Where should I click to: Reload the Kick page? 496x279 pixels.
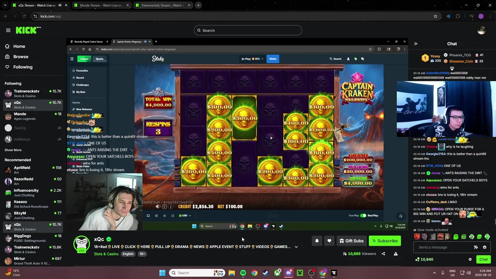click(24, 16)
